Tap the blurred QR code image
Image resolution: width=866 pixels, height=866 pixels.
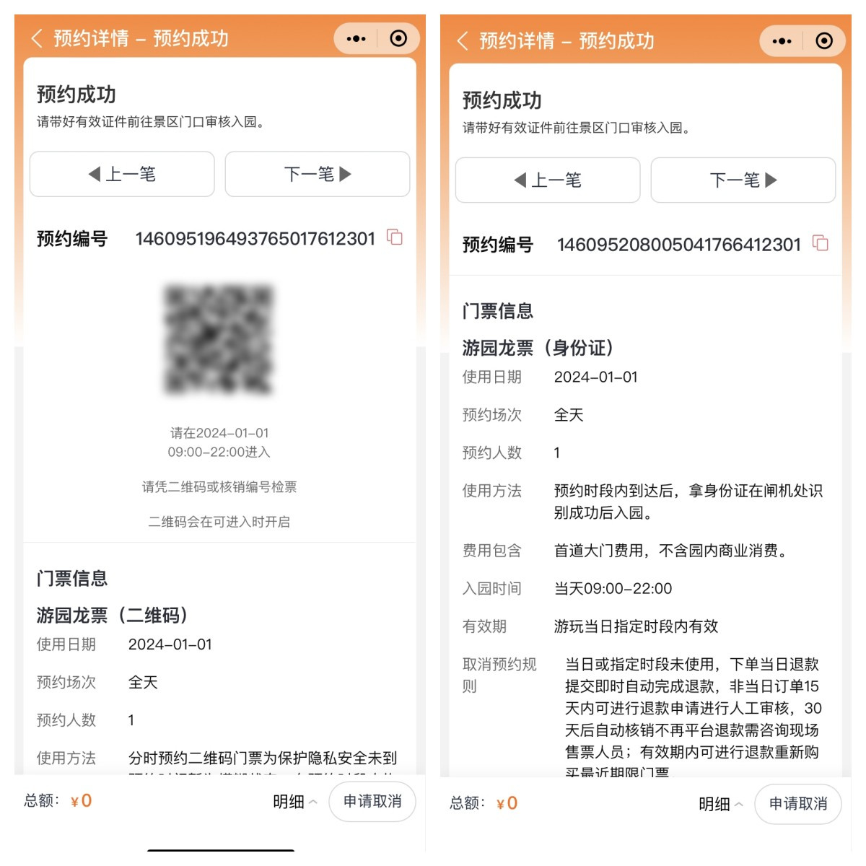[219, 340]
